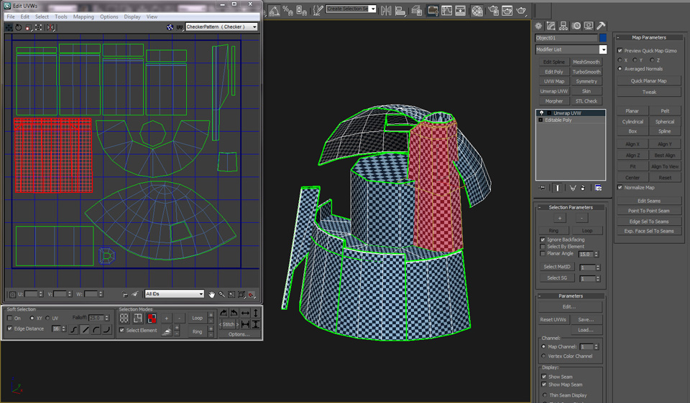Uncheck Ignore Backfacing option

click(543, 240)
